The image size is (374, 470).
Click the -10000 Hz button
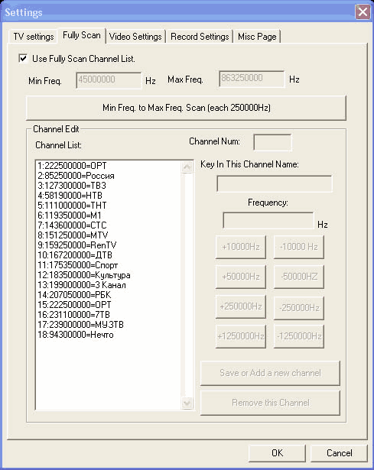[x=299, y=247]
